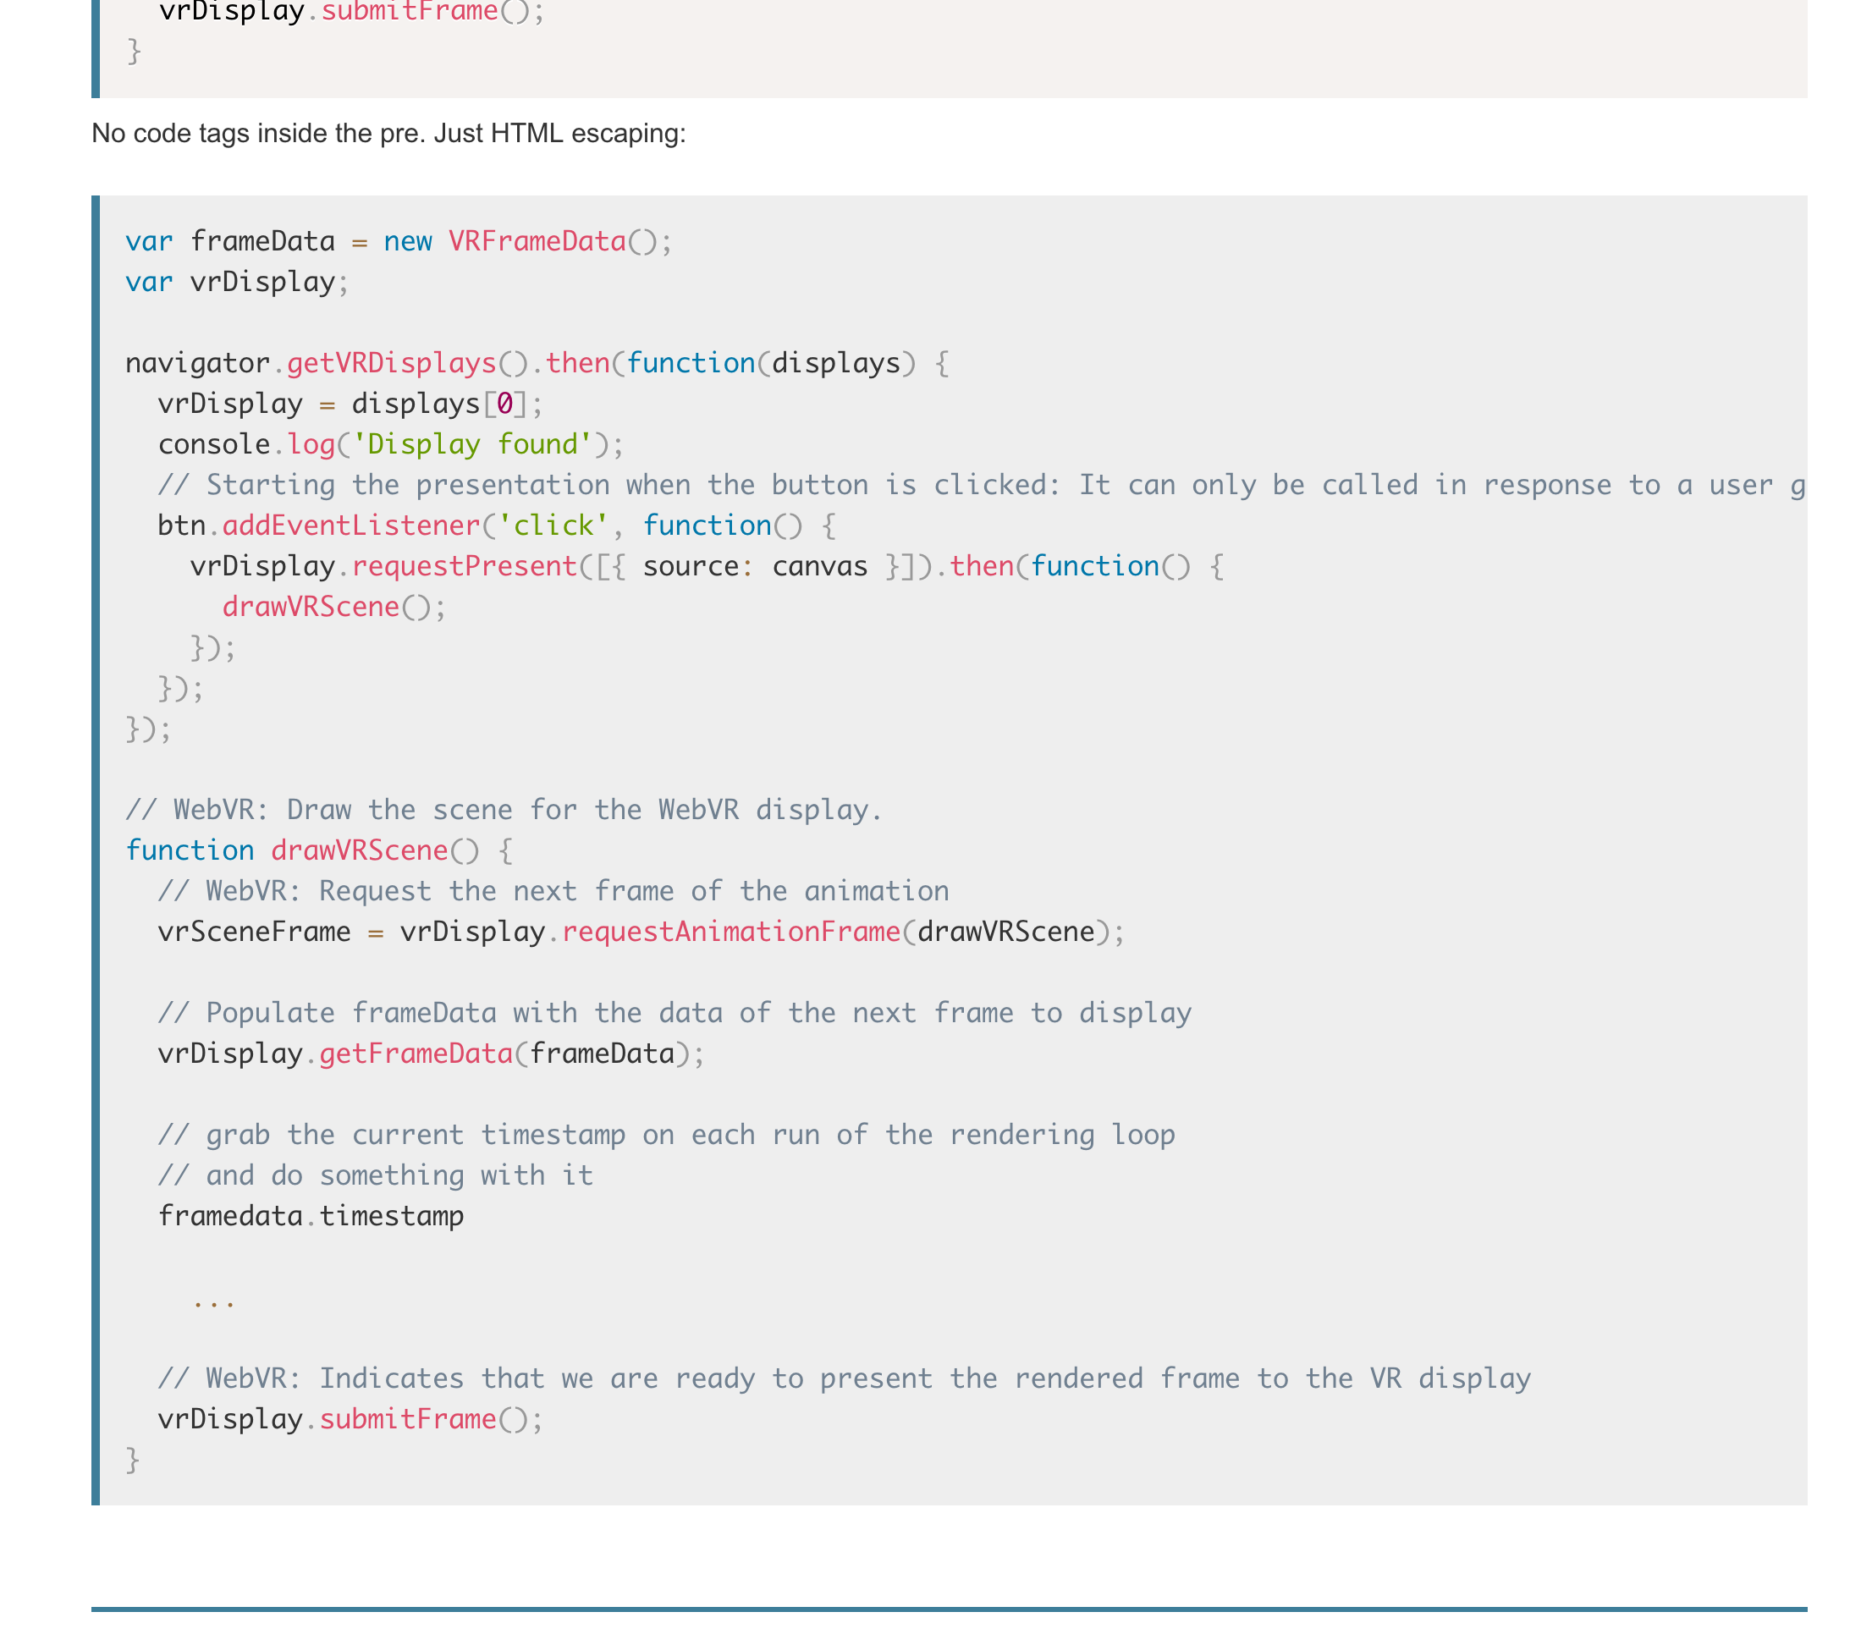Click the 'new' keyword before VRFrameData
Screen dimensions: 1850x1645
[407, 242]
